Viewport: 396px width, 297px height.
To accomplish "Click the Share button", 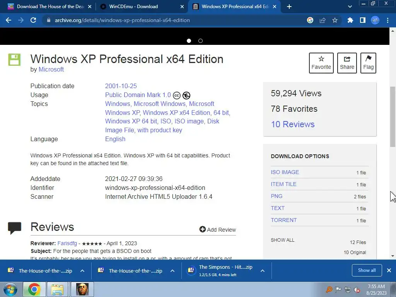I will pyautogui.click(x=347, y=63).
